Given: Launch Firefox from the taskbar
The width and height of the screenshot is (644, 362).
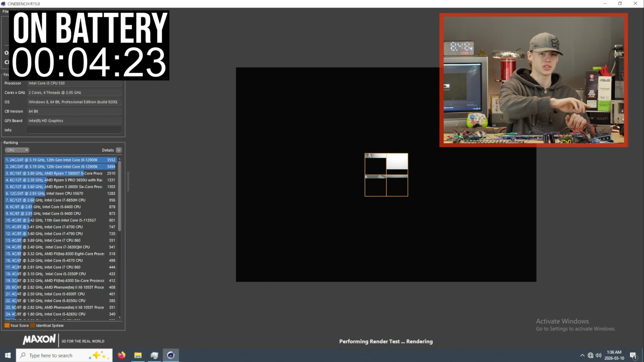Looking at the screenshot, I should click(122, 355).
